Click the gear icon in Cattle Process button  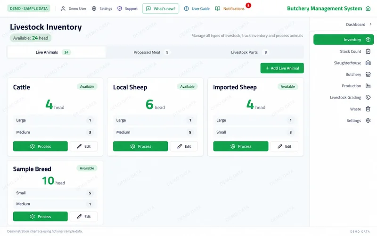click(33, 146)
